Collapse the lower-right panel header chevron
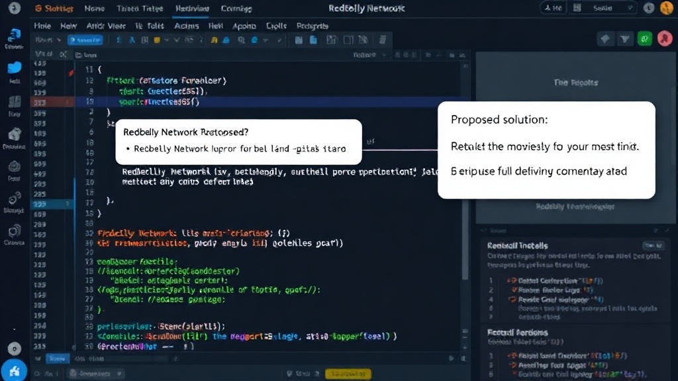Viewport: 678px width, 381px height. click(x=483, y=231)
